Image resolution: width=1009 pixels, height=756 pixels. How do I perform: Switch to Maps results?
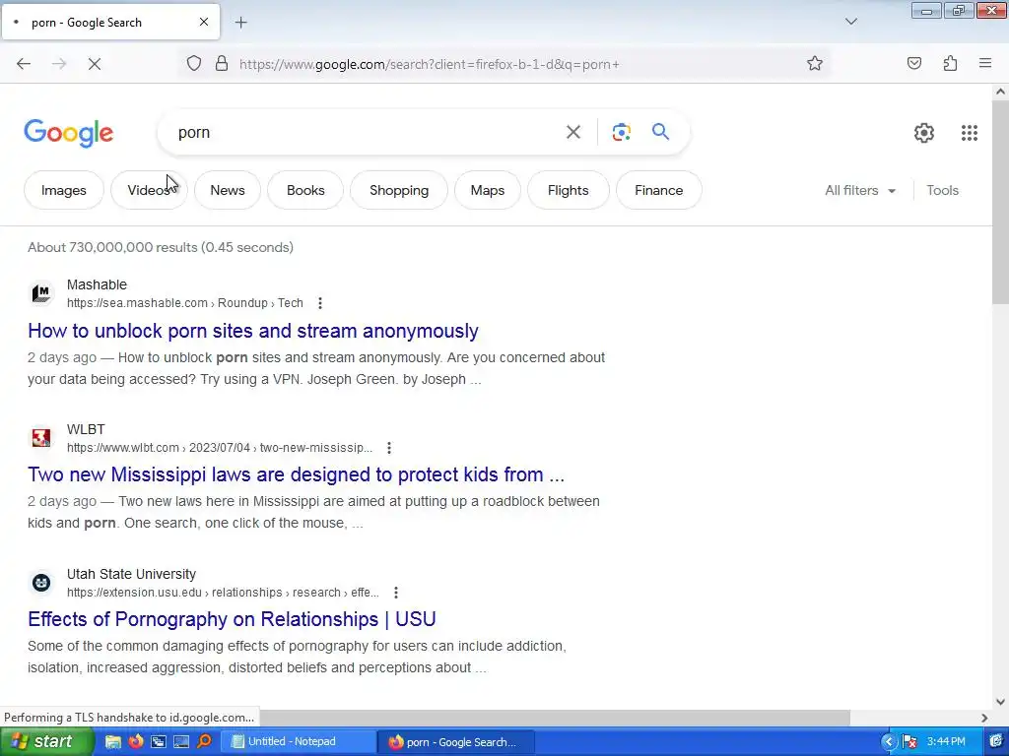(487, 190)
